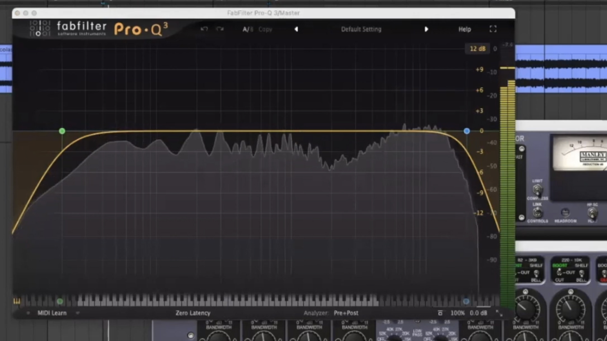This screenshot has height=341, width=607.
Task: Select the blue low-pass band node
Action: tap(467, 131)
